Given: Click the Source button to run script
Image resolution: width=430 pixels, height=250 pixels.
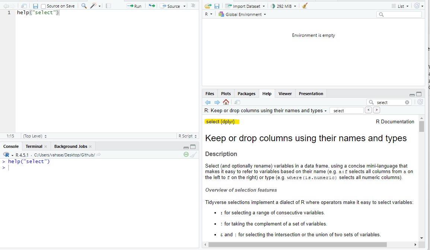Looking at the screenshot, I should 171,6.
